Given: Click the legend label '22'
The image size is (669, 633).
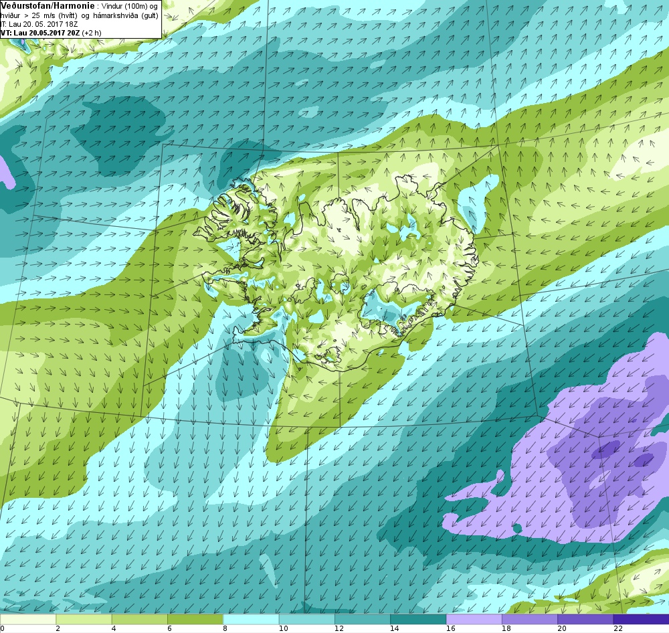Looking at the screenshot, I should tap(617, 629).
